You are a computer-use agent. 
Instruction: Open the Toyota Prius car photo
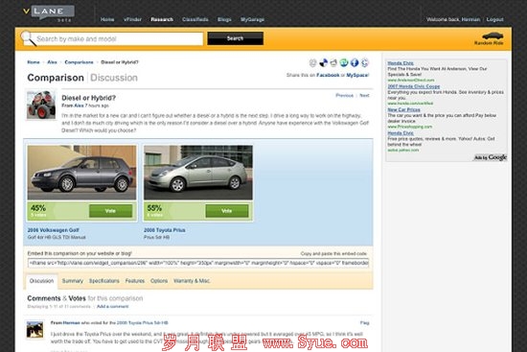coord(198,173)
